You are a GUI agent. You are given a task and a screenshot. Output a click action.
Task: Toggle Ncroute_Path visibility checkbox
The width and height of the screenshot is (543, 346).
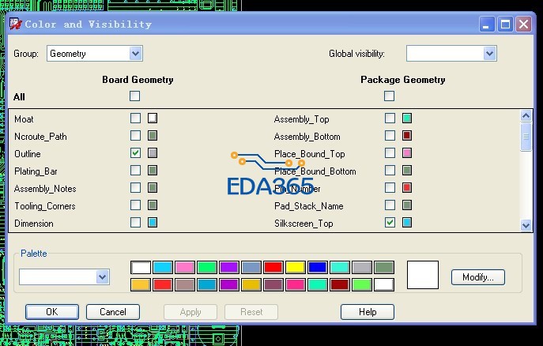[x=135, y=136]
